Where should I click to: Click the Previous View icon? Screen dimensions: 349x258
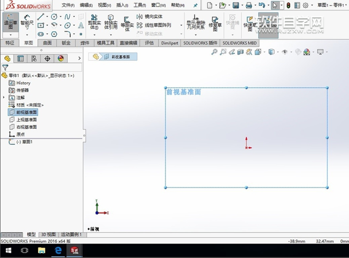(232, 52)
